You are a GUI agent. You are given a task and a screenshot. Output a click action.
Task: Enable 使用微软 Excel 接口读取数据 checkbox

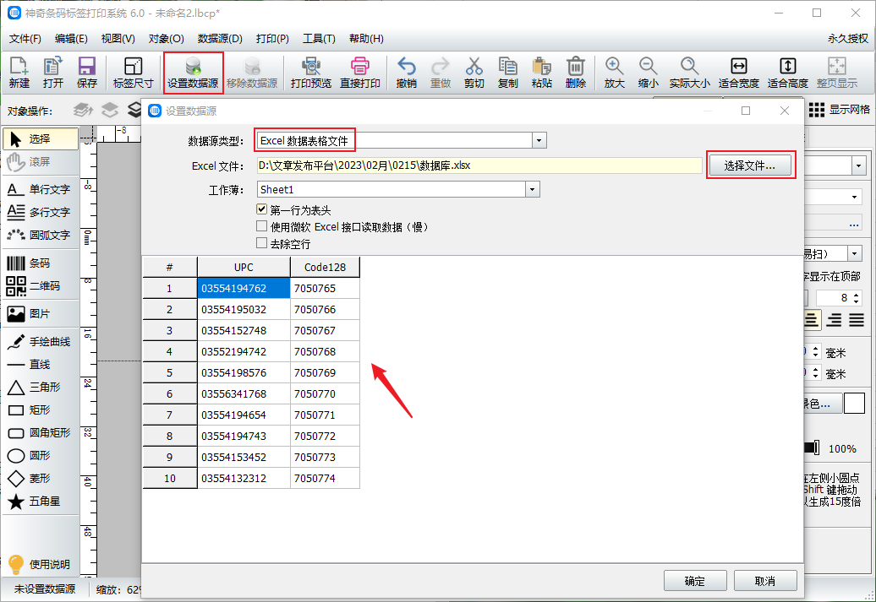click(262, 226)
